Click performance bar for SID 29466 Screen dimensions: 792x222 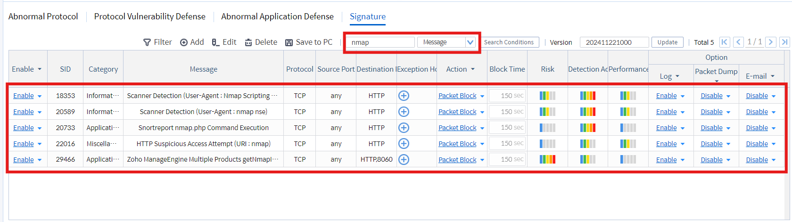point(628,159)
